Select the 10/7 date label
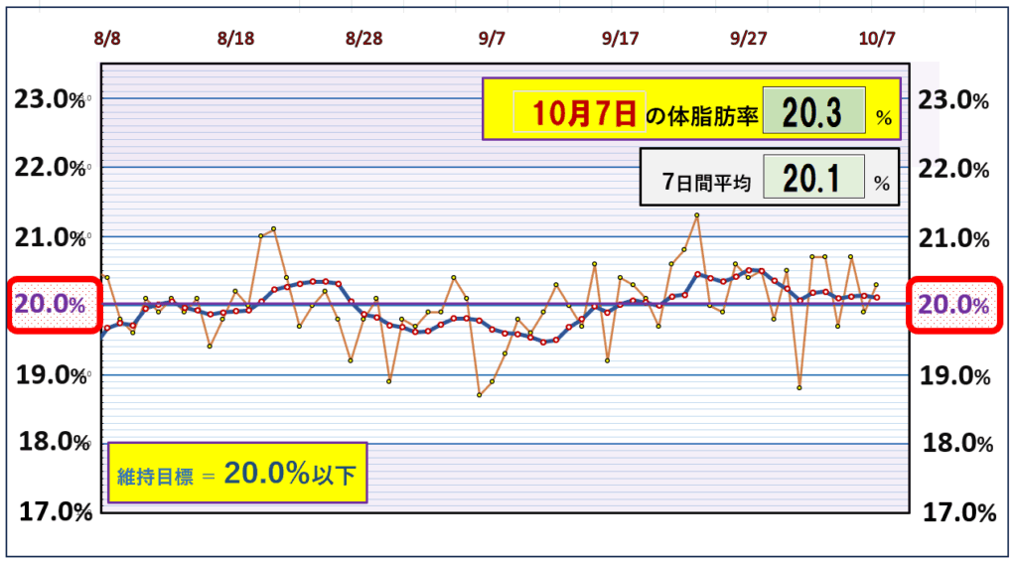The height and width of the screenshot is (563, 1017). 877,39
